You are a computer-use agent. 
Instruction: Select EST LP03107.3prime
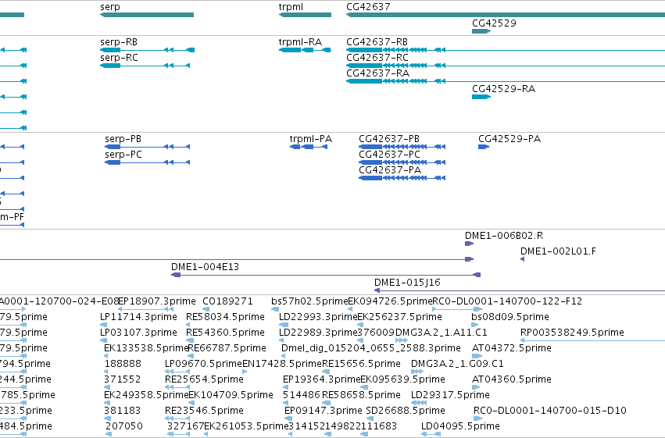(x=138, y=333)
